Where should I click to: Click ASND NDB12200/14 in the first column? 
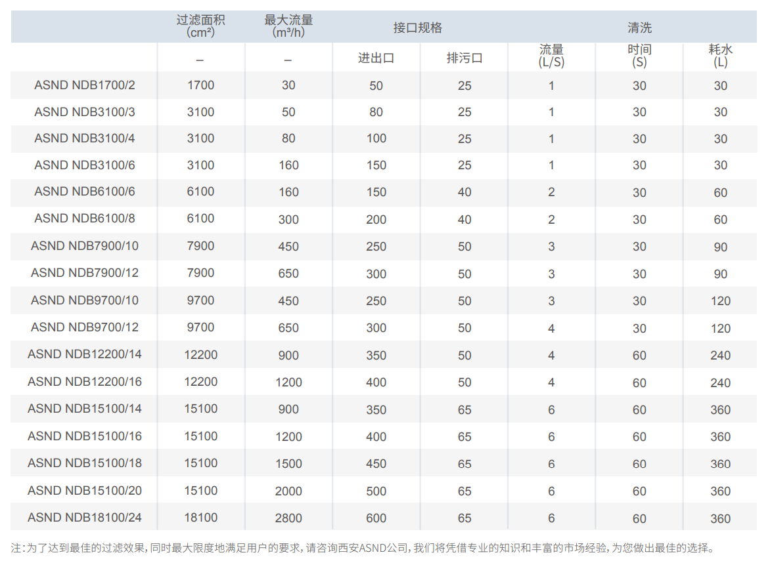click(x=85, y=354)
